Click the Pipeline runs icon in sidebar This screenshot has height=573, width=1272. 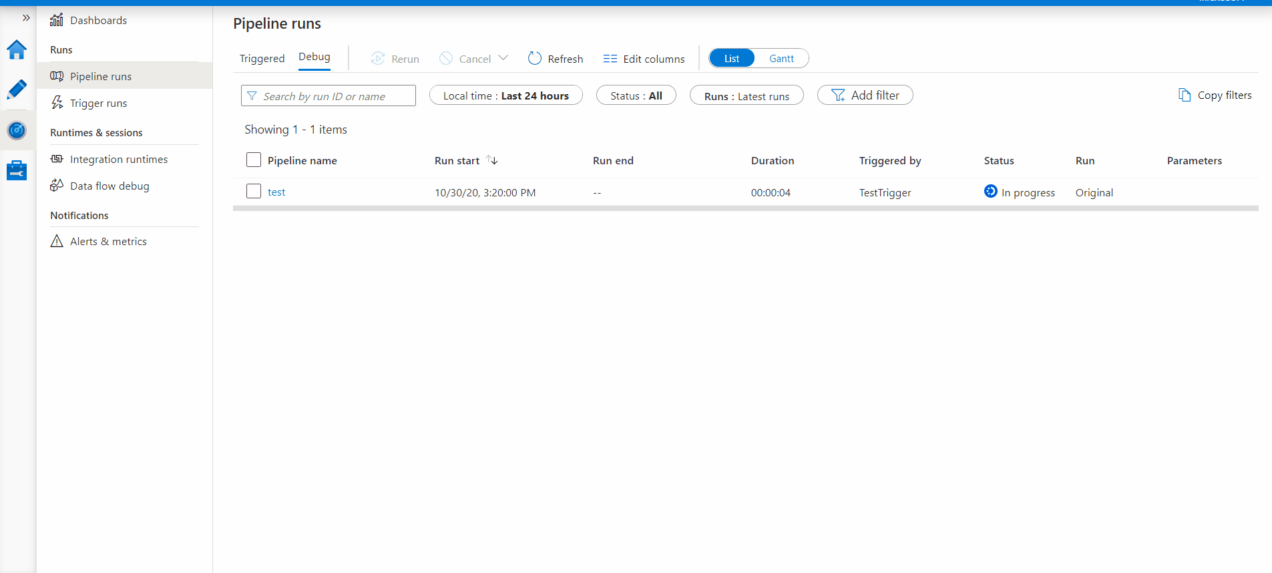click(x=57, y=76)
